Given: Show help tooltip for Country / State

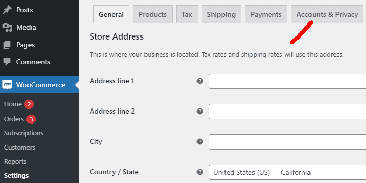Looking at the screenshot, I should [200, 172].
